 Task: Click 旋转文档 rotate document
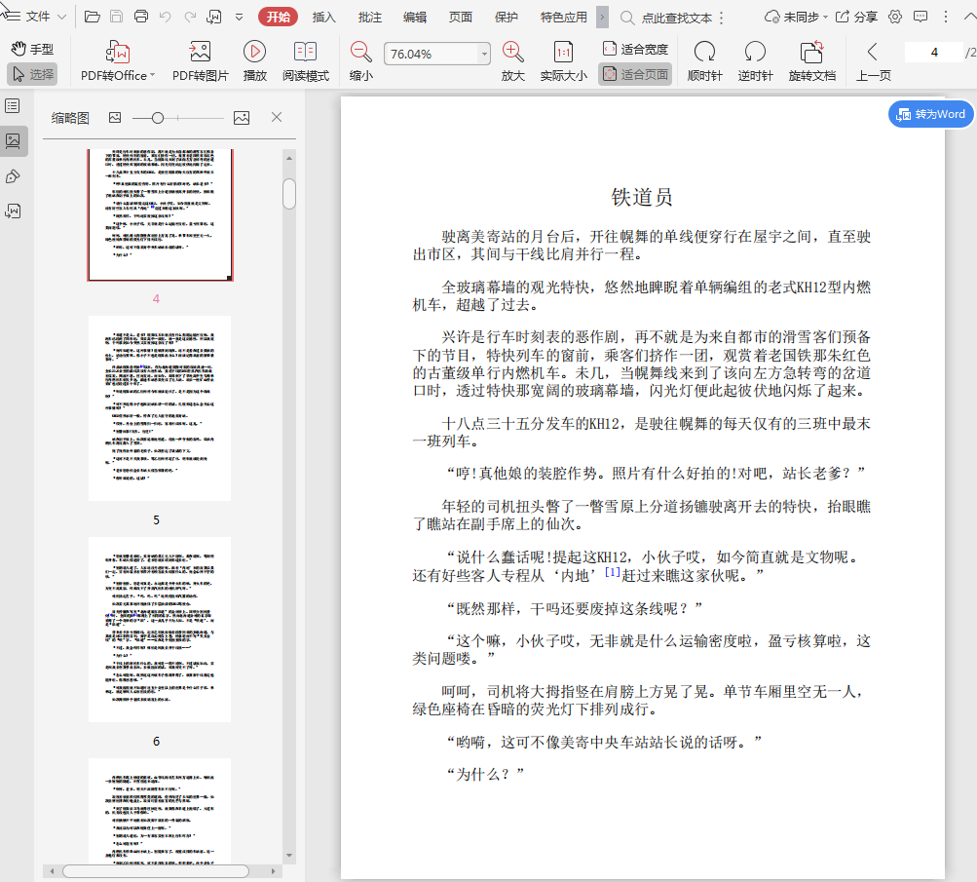[811, 61]
